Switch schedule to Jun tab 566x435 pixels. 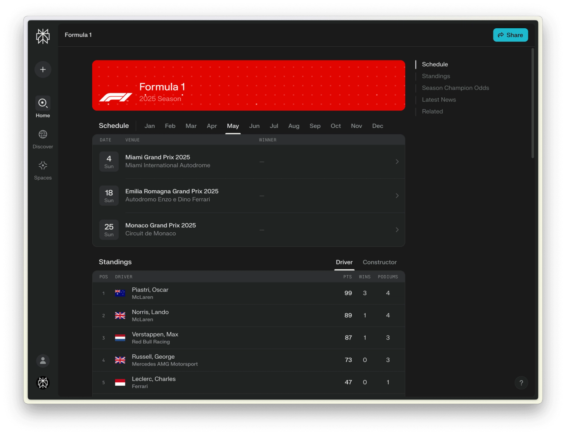point(254,126)
